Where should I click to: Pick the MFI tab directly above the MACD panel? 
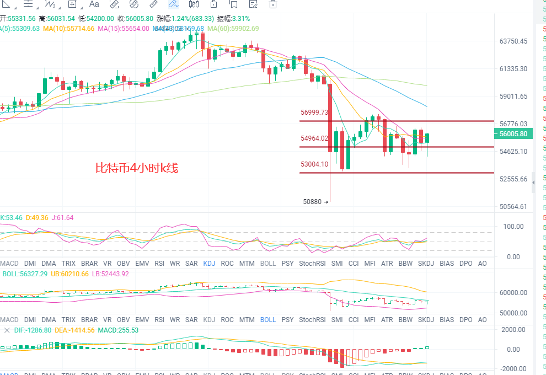(x=370, y=319)
